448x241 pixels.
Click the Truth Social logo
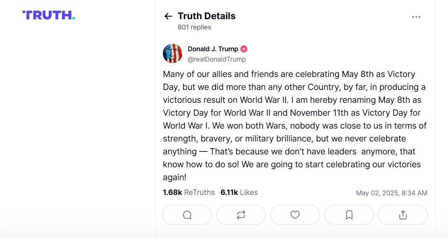click(49, 15)
